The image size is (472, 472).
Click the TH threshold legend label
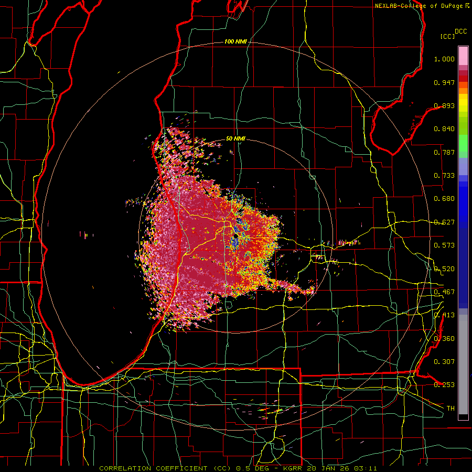tap(450, 409)
